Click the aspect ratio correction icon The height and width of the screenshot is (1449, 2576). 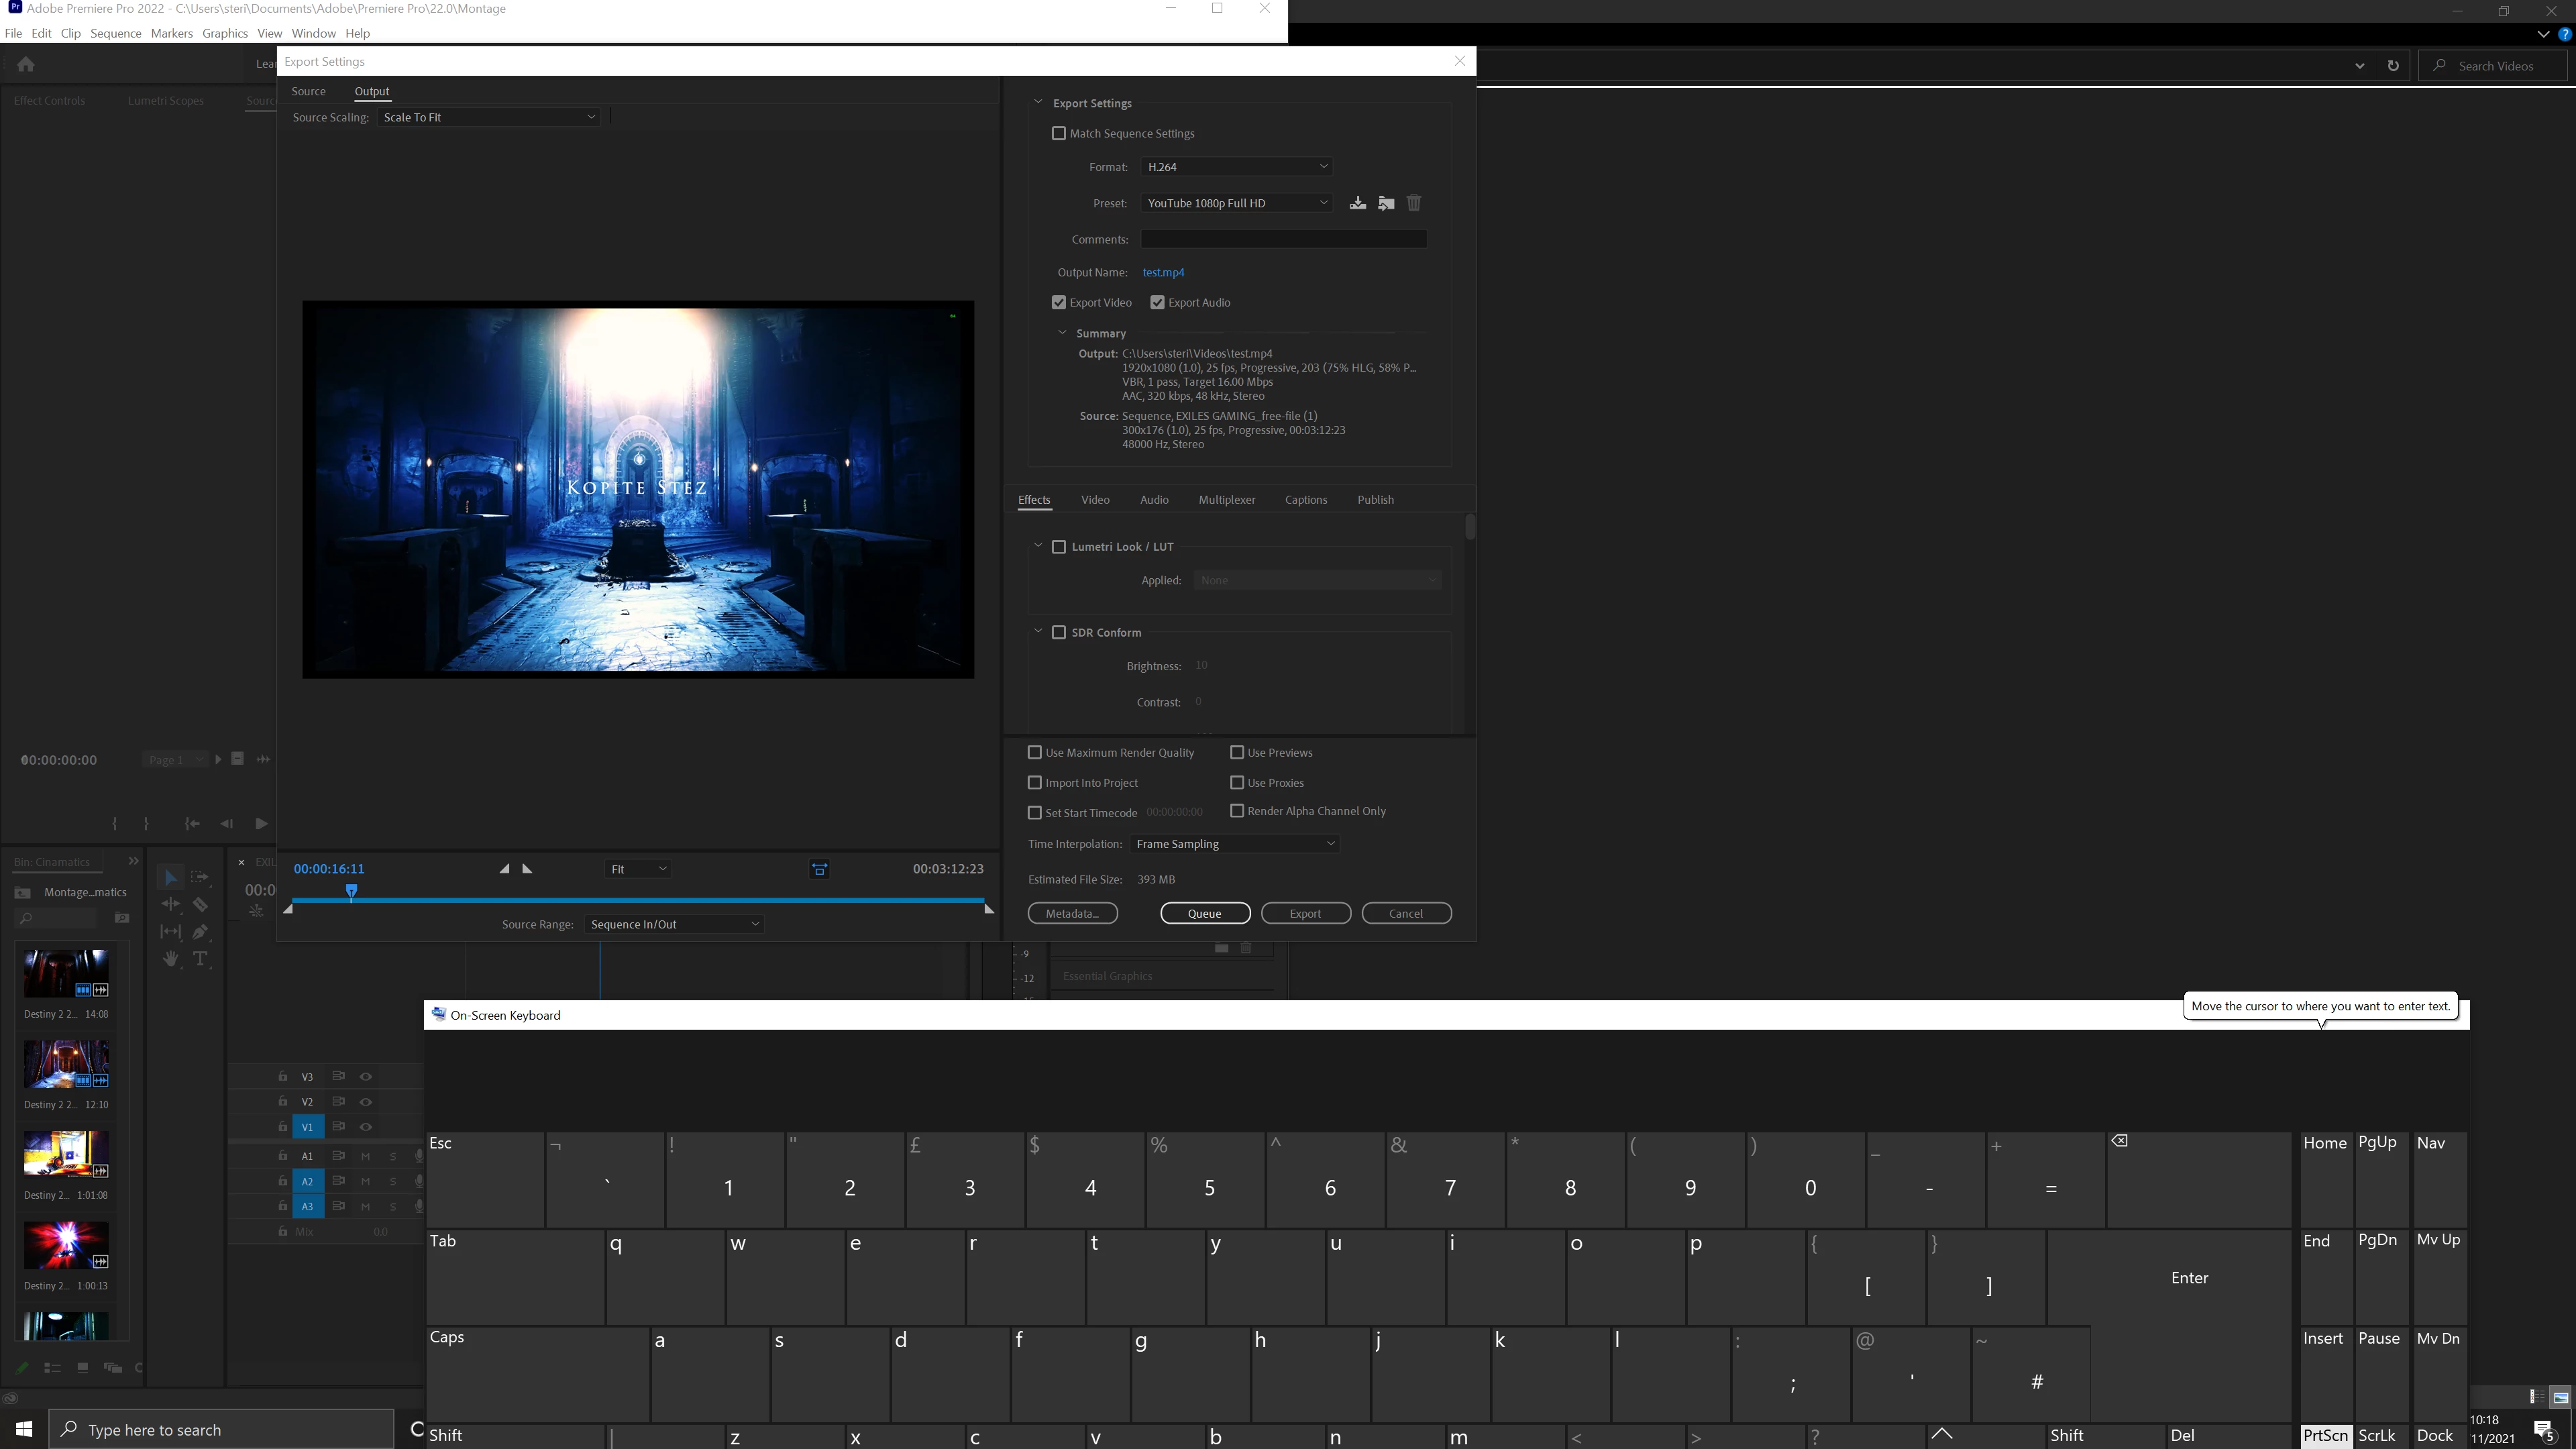coord(819,869)
